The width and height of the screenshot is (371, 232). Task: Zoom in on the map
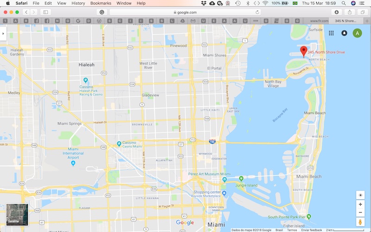(x=360, y=204)
